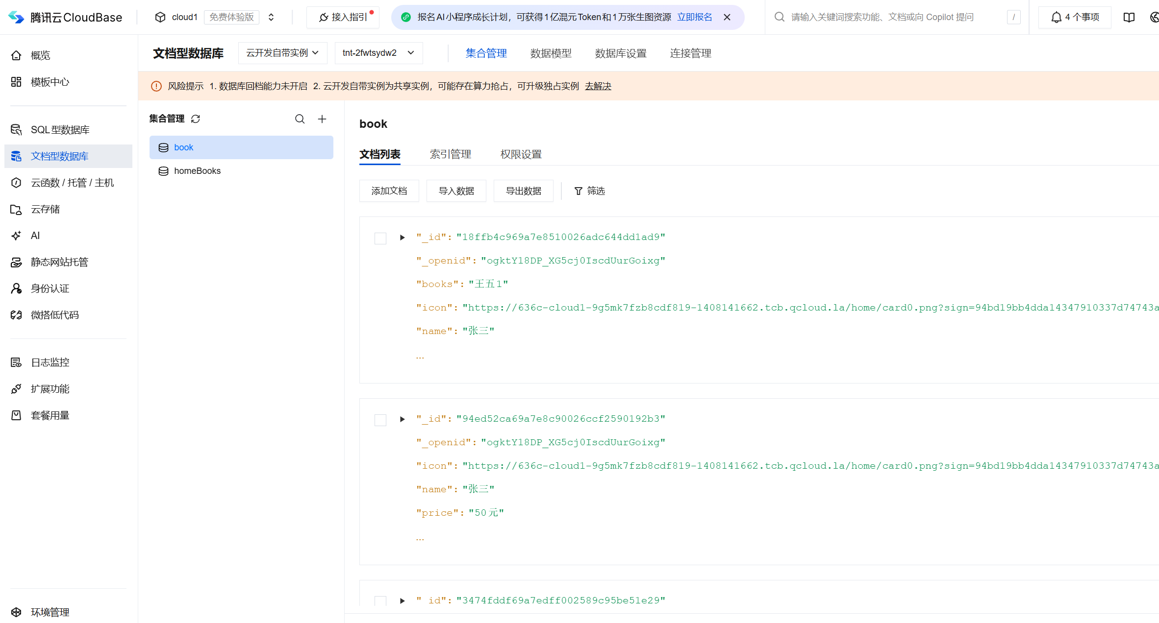Check the box for document 94ed52ca69a7
Viewport: 1159px width, 623px height.
(380, 420)
